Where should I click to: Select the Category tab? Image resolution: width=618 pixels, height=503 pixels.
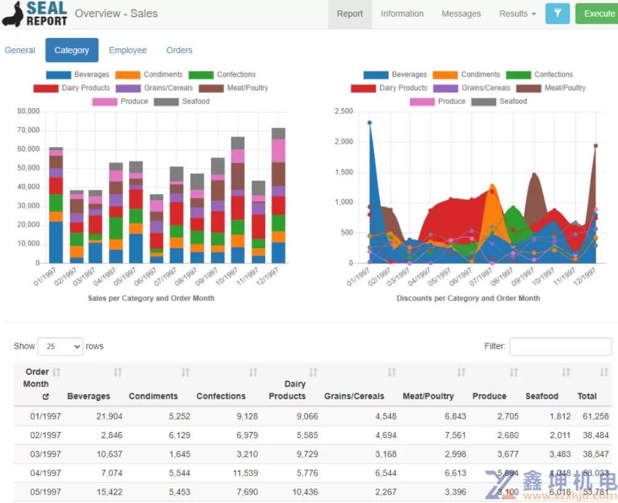72,50
